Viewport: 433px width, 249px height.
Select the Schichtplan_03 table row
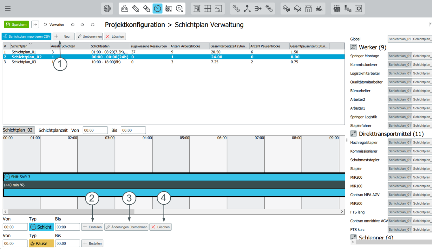point(174,62)
